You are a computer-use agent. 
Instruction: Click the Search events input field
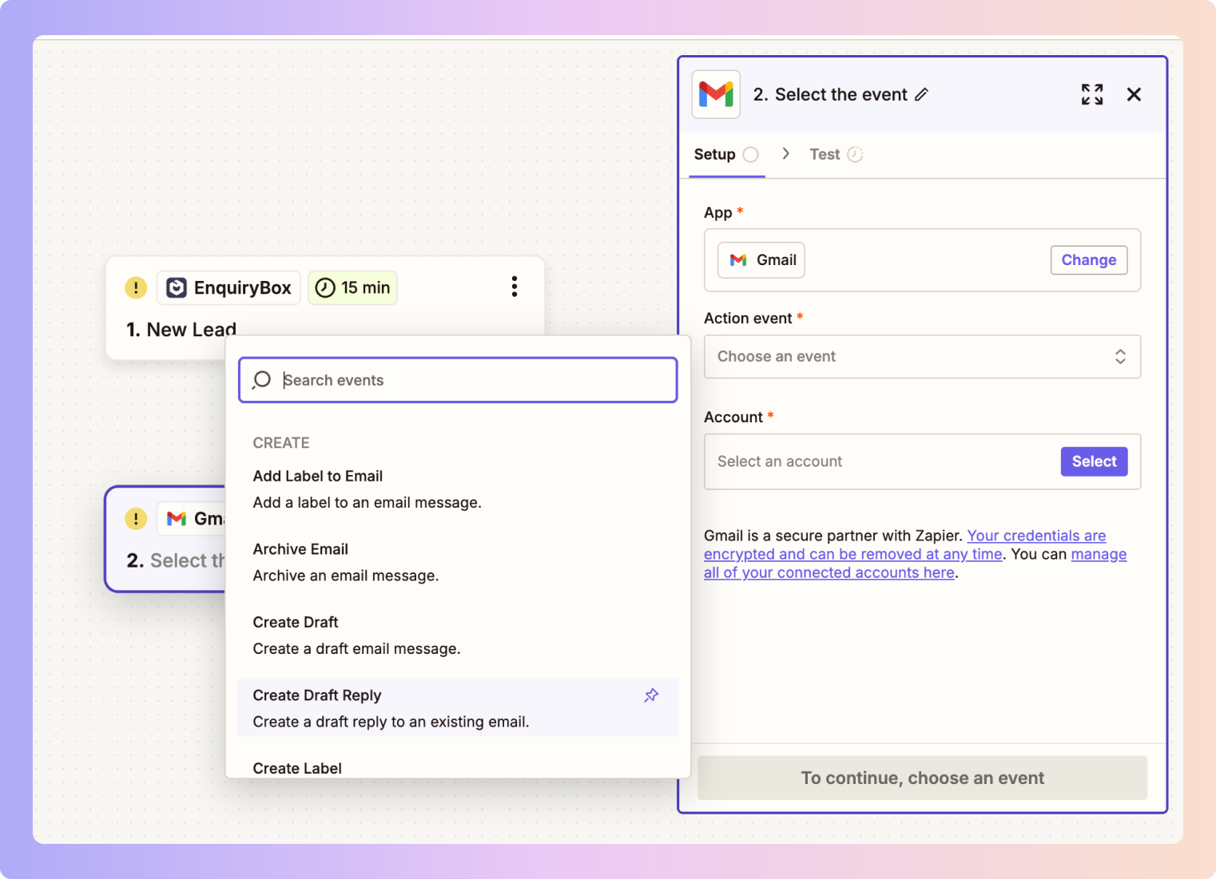pos(458,380)
